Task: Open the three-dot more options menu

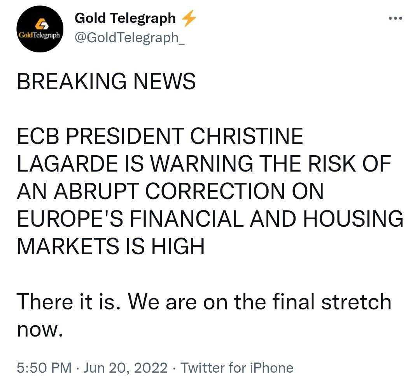Action: 395,19
